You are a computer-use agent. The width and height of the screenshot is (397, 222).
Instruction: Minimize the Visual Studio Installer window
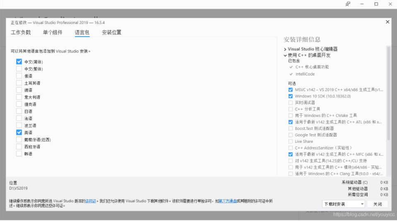[x=362, y=4]
